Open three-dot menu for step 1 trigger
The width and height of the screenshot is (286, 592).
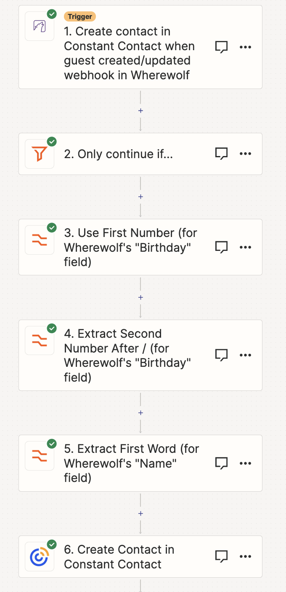coord(245,47)
